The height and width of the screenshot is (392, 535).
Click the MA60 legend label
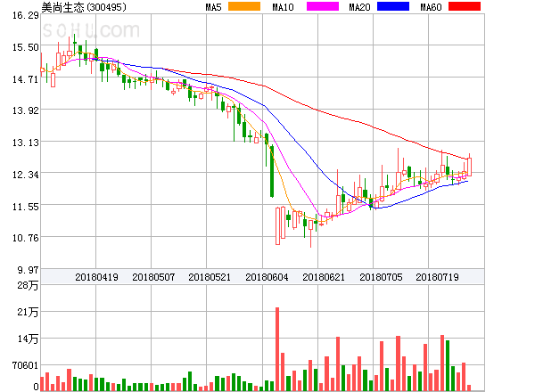click(x=431, y=7)
